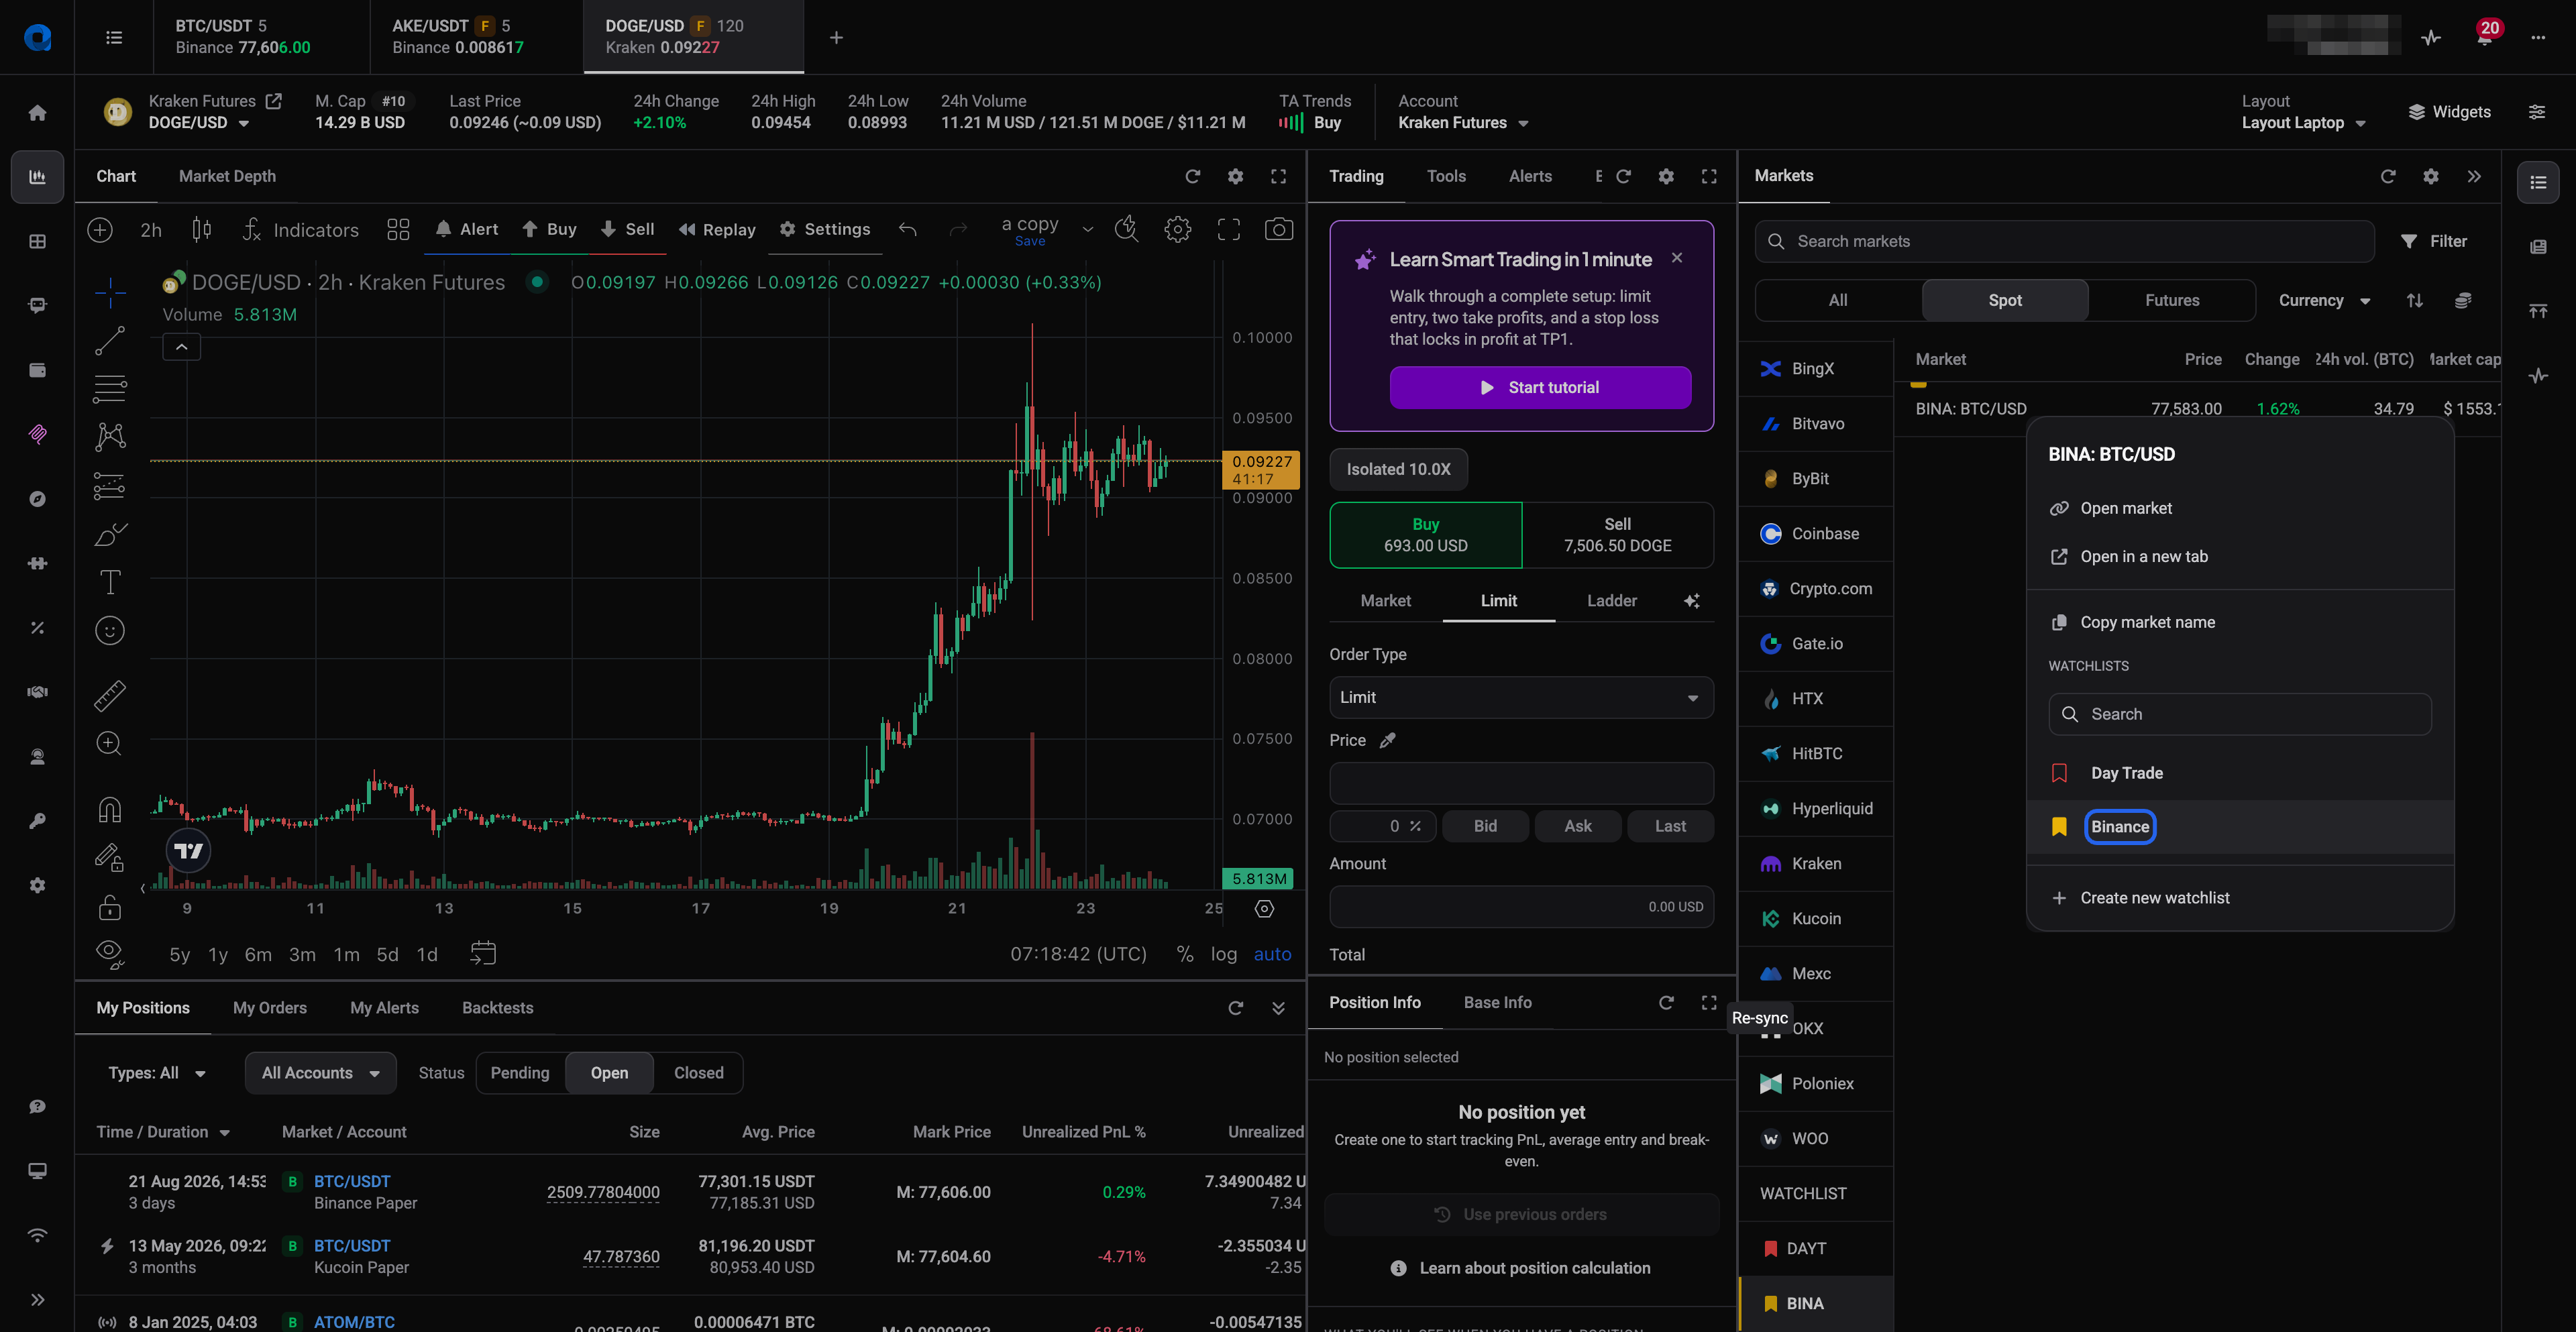Open the Currency dropdown in Markets
The image size is (2576, 1332).
[x=2324, y=300]
